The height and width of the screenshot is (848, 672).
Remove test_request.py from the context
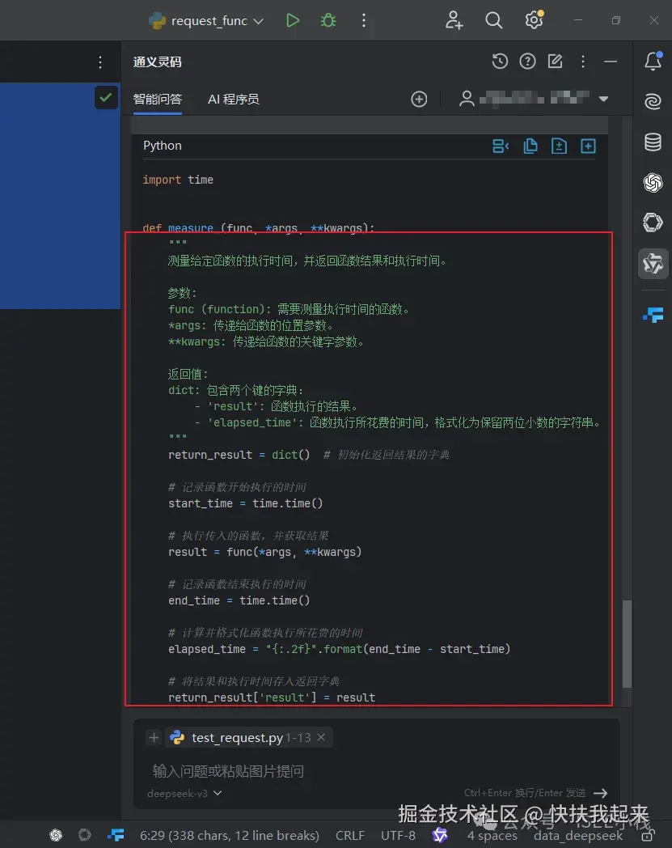321,738
